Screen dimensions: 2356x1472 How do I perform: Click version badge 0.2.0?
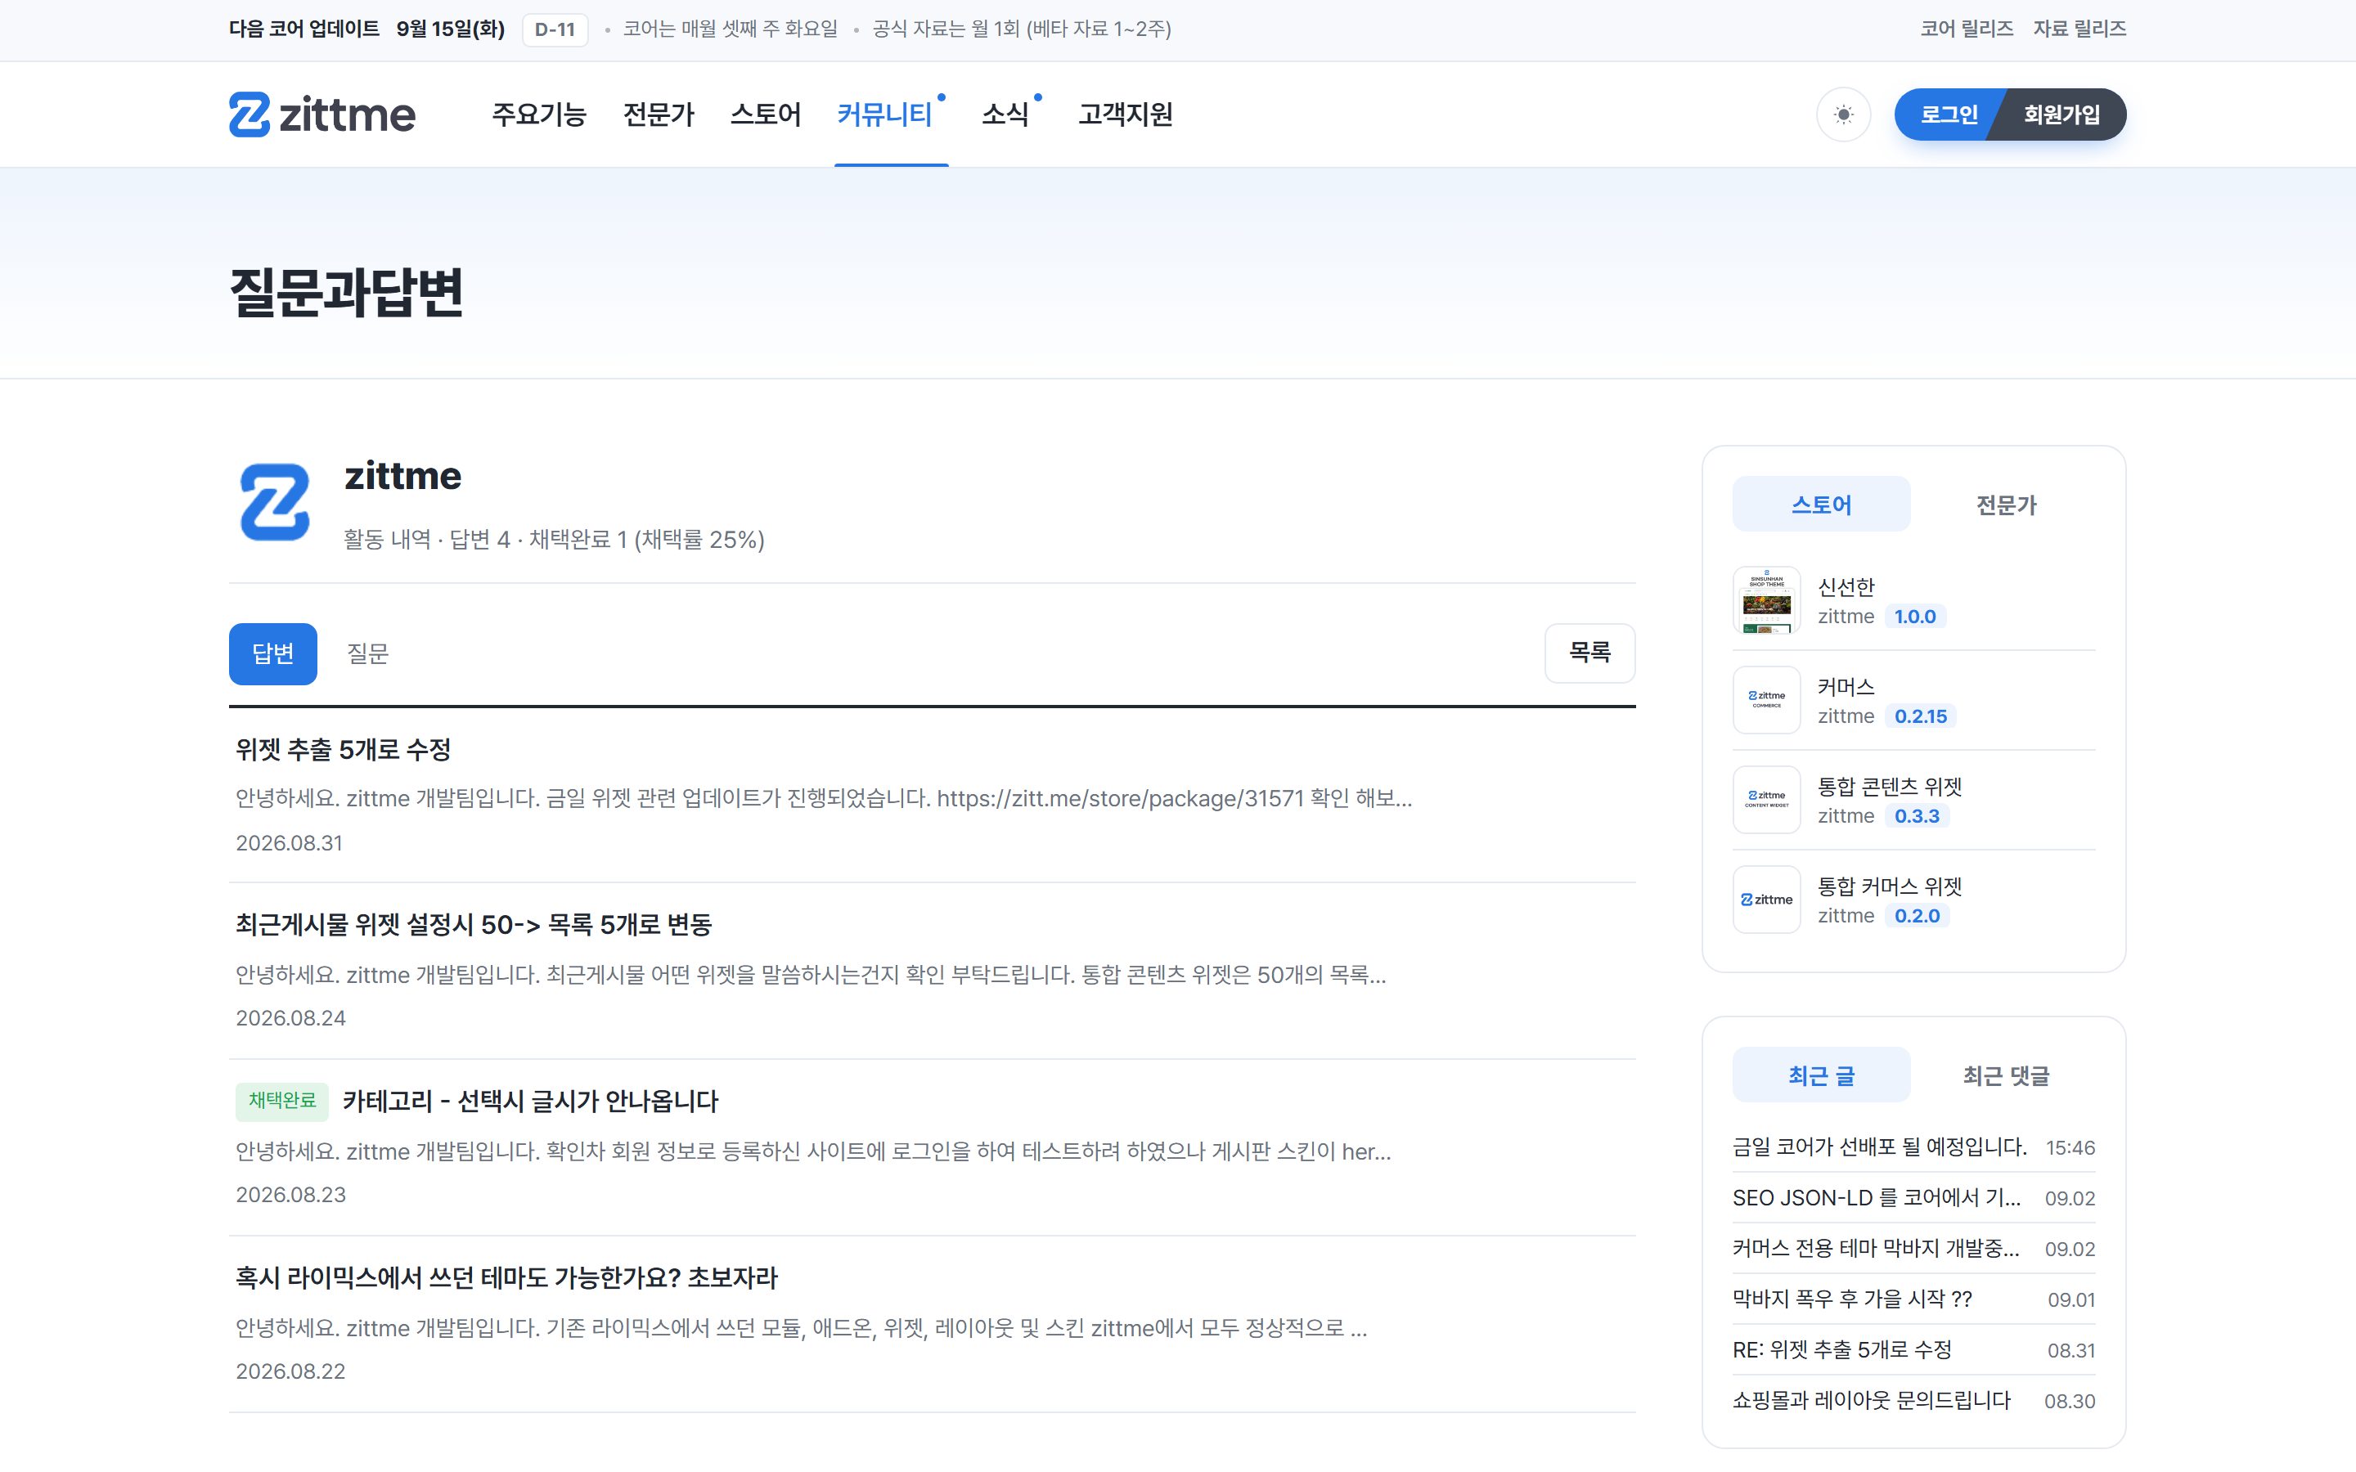pos(1917,916)
